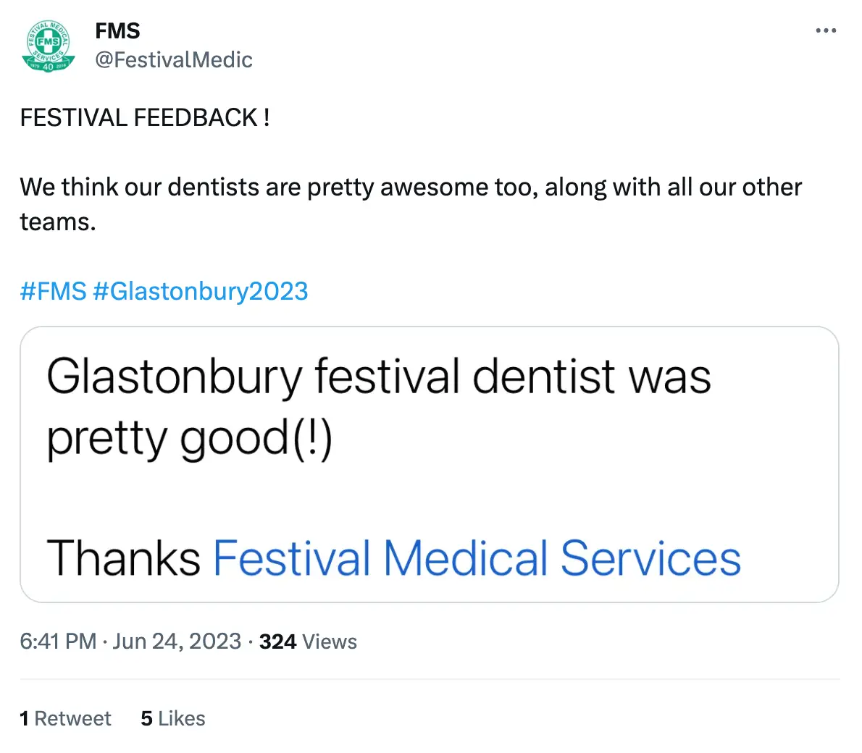
Task: Open the embedded feedback screenshot
Action: point(430,463)
